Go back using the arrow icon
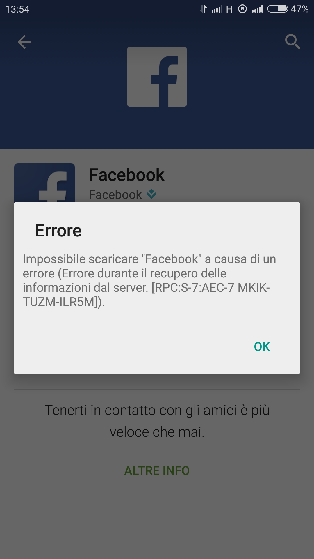This screenshot has width=314, height=559. [25, 42]
